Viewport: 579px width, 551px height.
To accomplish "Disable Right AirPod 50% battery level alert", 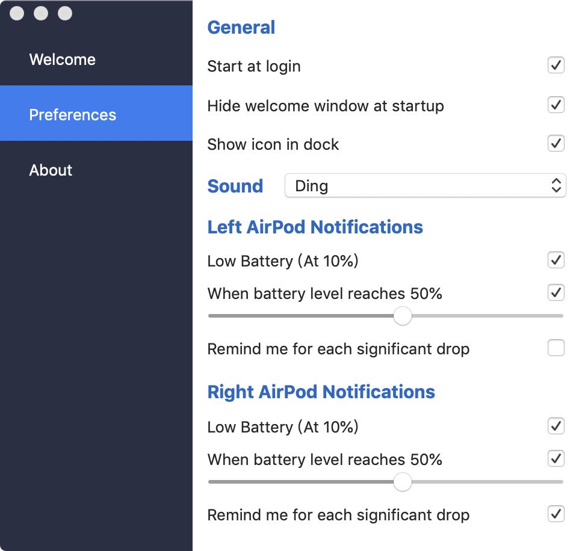I will pyautogui.click(x=556, y=458).
